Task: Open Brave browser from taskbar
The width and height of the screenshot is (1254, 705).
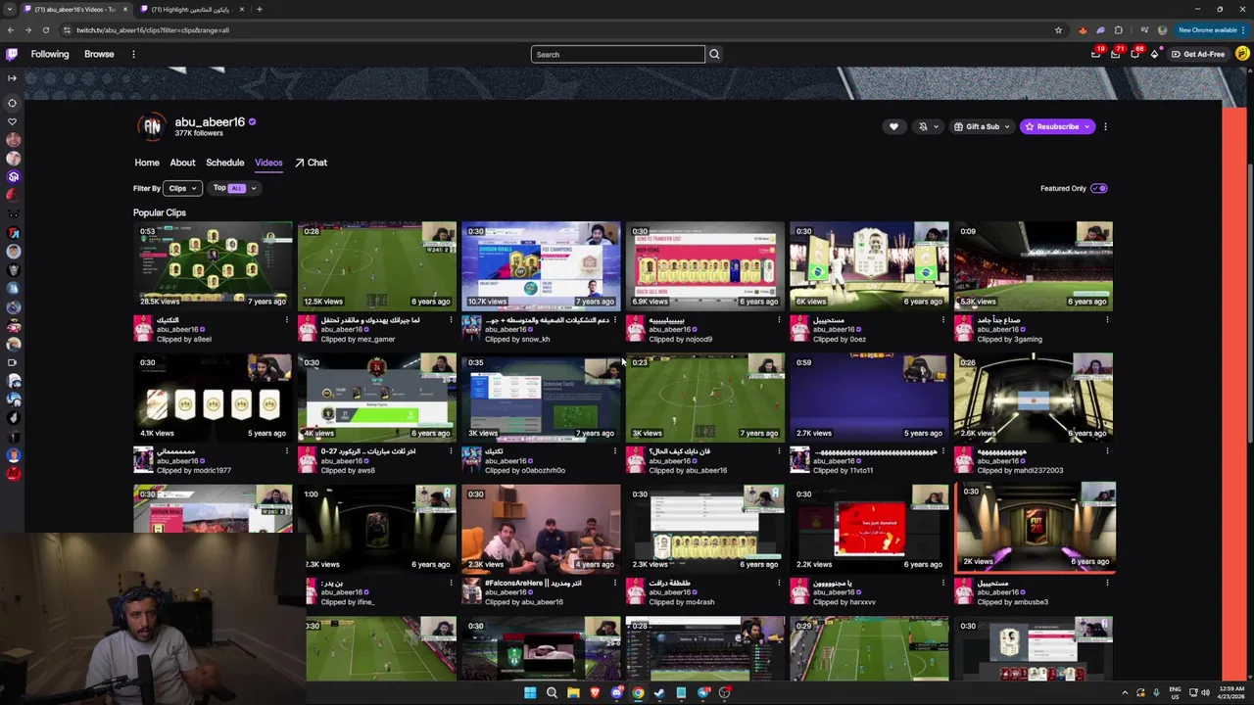Action: pyautogui.click(x=595, y=693)
